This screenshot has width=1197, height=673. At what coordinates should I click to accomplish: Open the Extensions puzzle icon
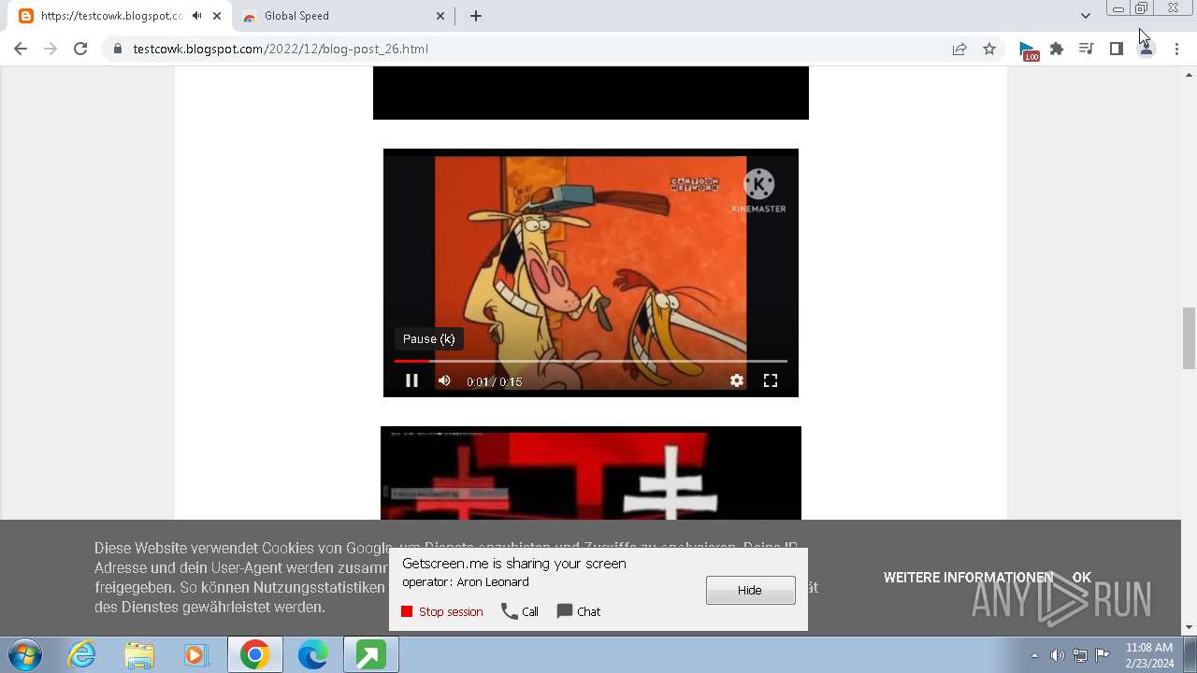coord(1057,49)
